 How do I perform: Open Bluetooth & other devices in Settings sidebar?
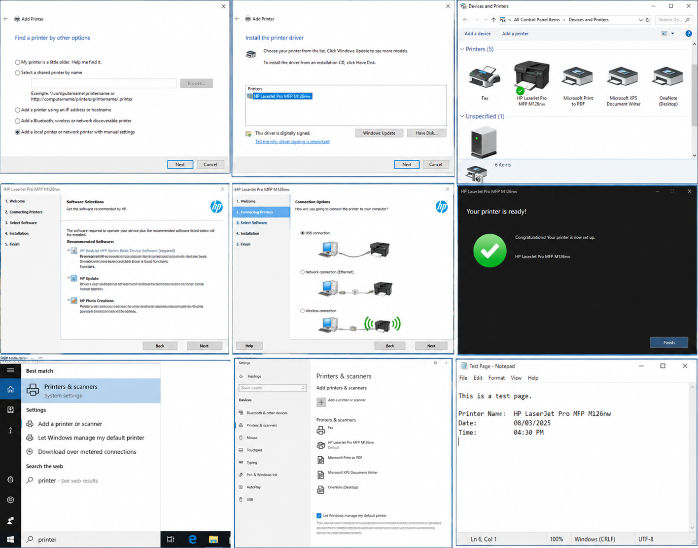pos(267,413)
